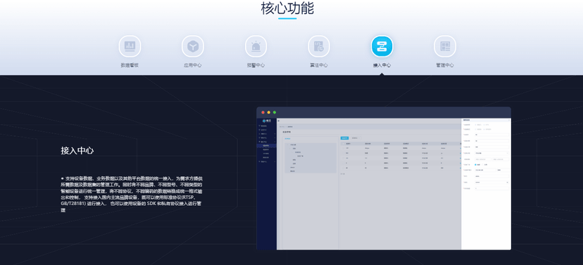The width and height of the screenshot is (583, 265).
Task: Click the 核心功能 section heading
Action: click(287, 8)
